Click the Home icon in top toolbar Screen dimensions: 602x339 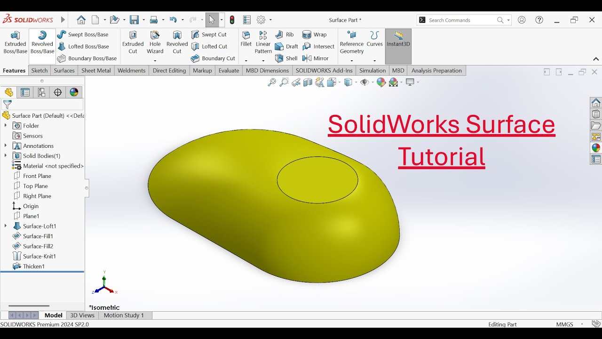click(81, 20)
